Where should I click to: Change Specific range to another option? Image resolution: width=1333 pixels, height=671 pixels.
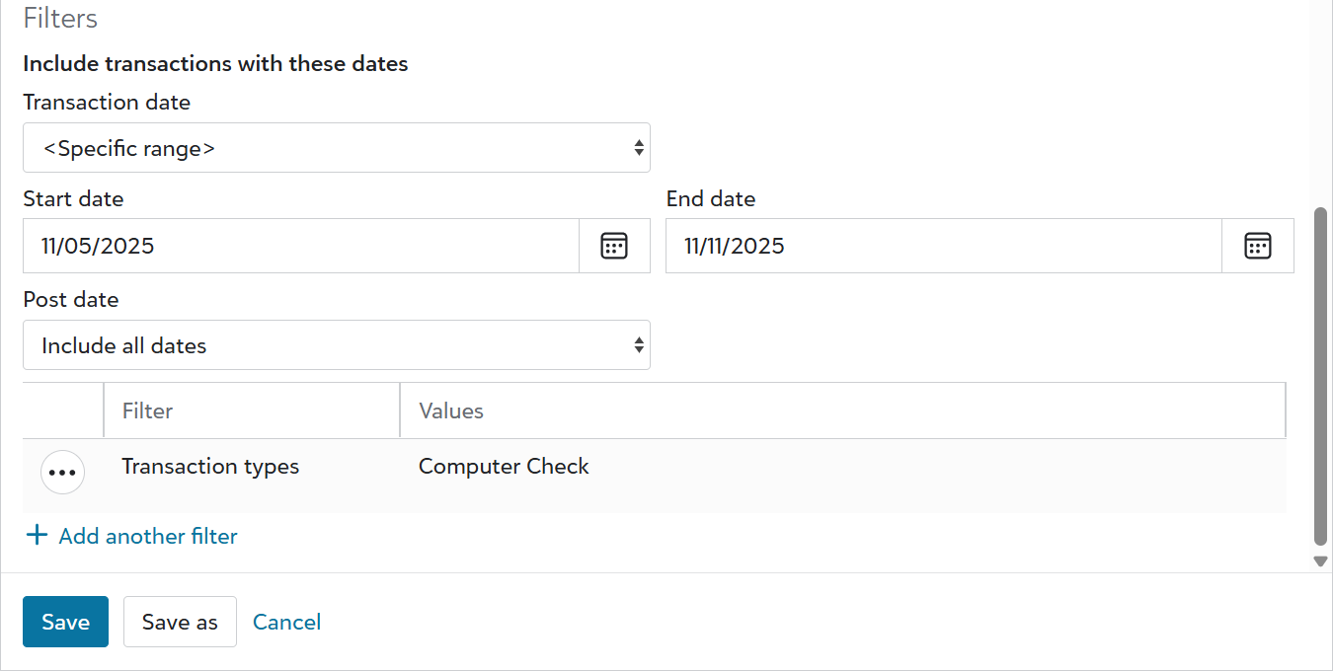click(336, 147)
